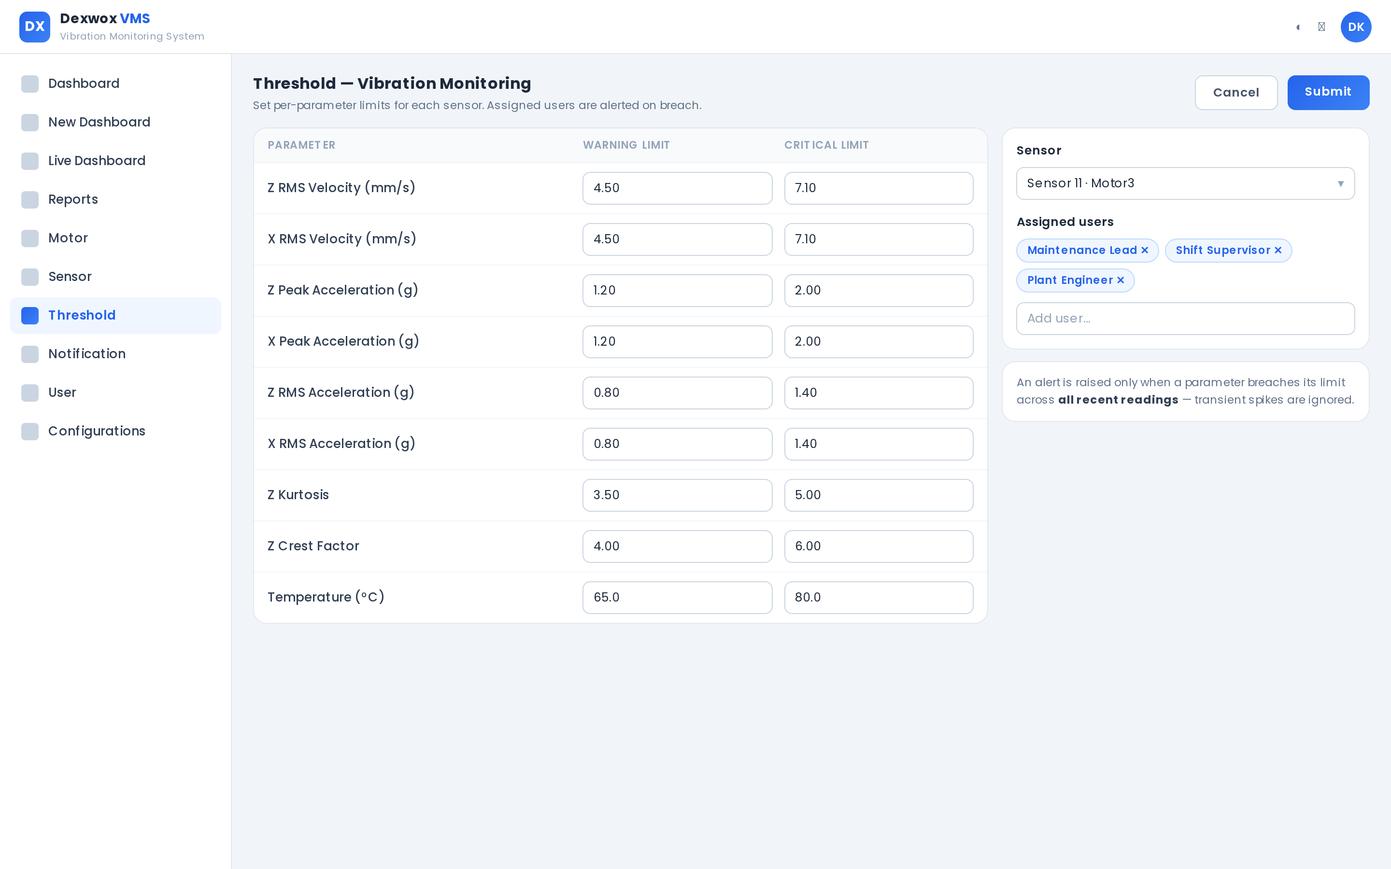Click the X RMS Velocity (mm/s) label
The image size is (1391, 869).
tap(341, 239)
